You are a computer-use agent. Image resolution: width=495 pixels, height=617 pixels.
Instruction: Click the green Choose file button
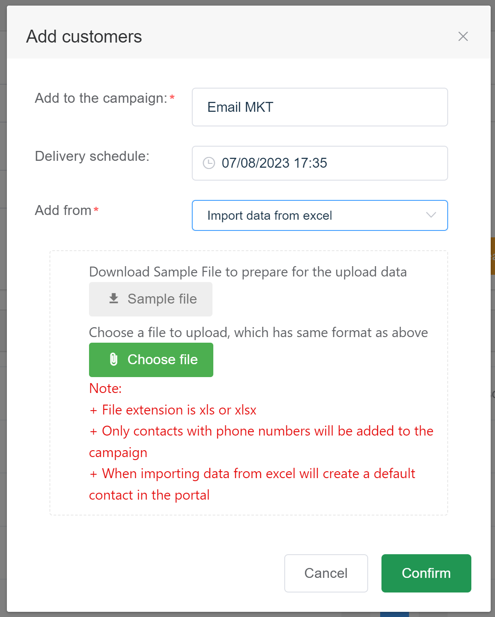[151, 359]
